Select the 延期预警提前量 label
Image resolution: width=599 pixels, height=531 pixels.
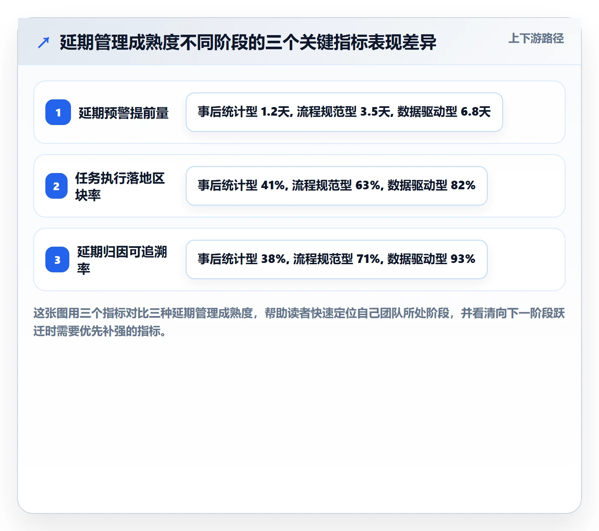pyautogui.click(x=124, y=113)
